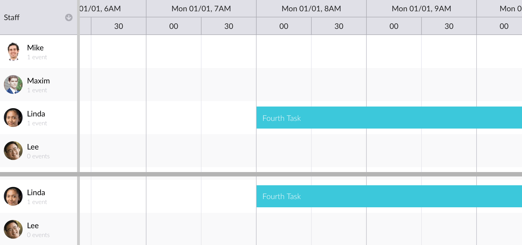Click the horizontal splitter between the grids

pyautogui.click(x=261, y=174)
